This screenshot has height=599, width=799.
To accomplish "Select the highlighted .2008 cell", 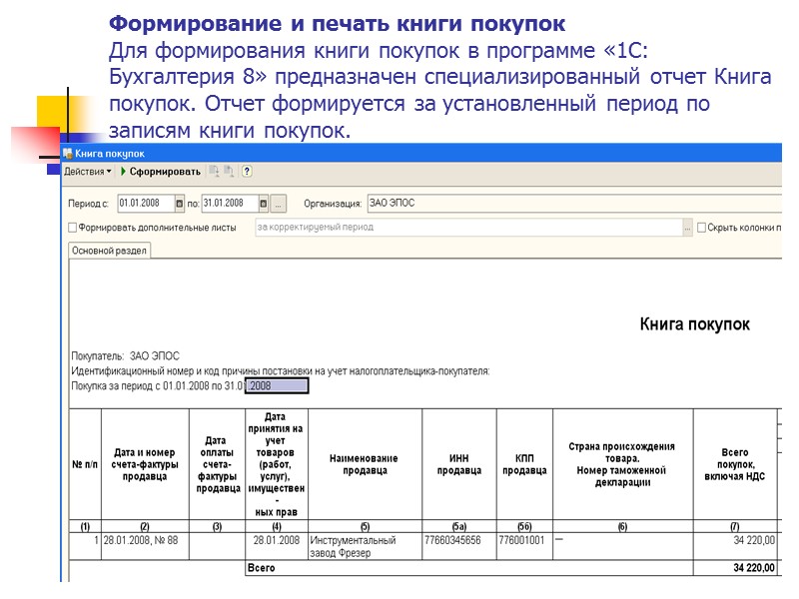I will coord(277,385).
